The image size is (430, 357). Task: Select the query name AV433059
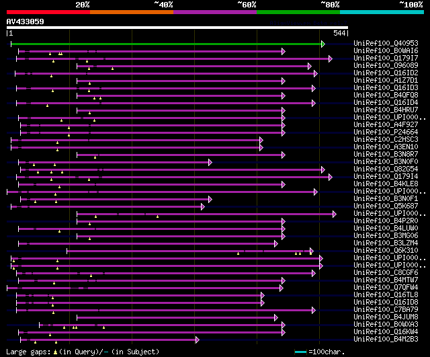pyautogui.click(x=26, y=22)
